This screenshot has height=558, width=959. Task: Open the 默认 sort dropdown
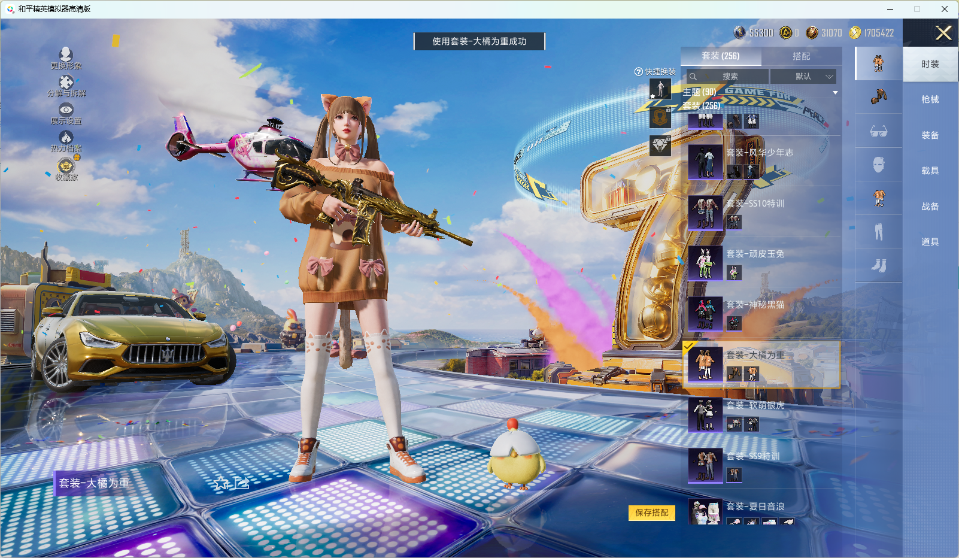click(x=803, y=77)
